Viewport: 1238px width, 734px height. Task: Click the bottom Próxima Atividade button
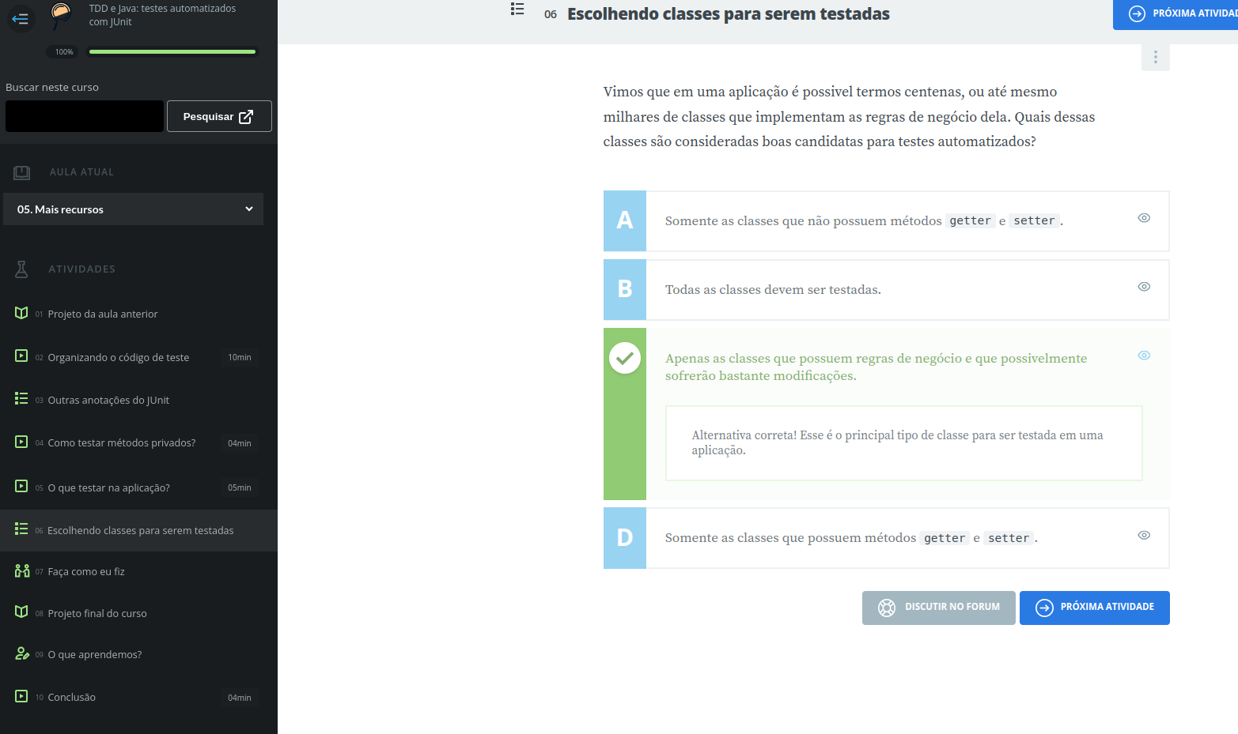point(1094,608)
